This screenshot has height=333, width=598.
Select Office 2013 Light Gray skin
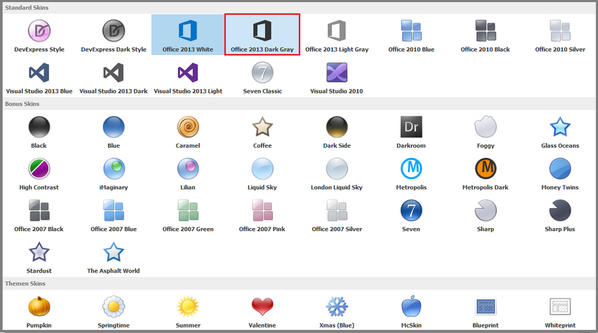coord(337,35)
